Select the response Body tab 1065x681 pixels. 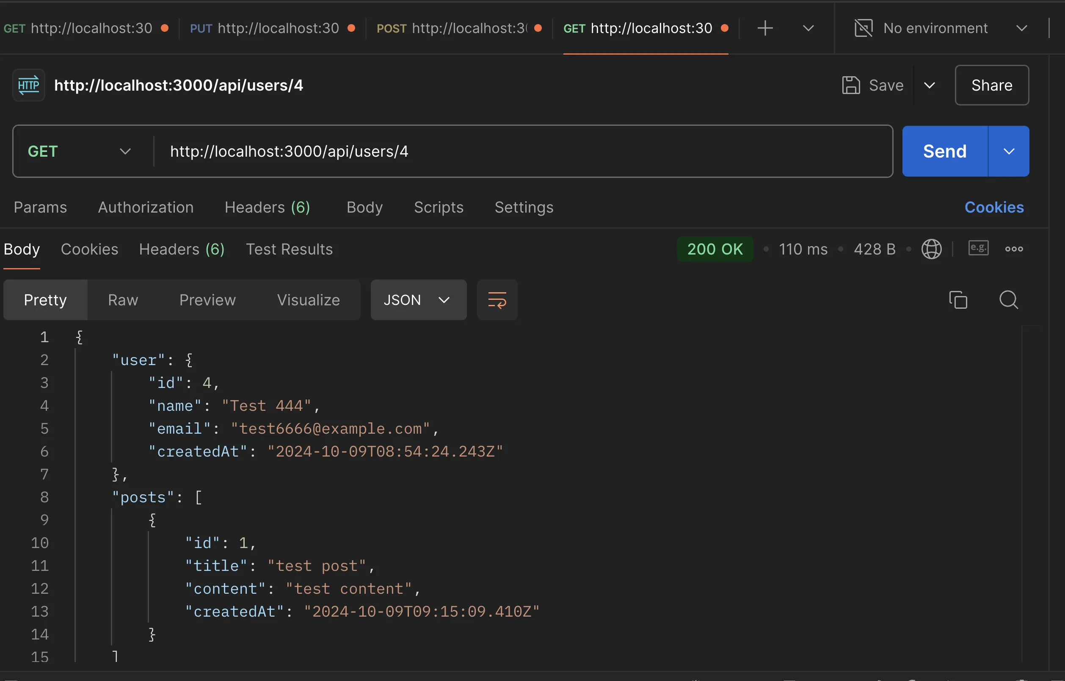click(x=22, y=249)
